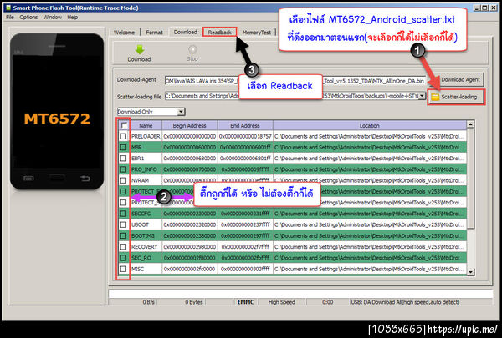
Task: Click the Download-Agent path field
Action: (295, 81)
